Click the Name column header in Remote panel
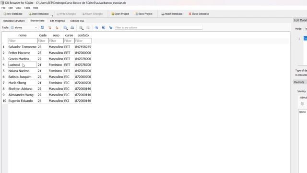 tap(303, 112)
